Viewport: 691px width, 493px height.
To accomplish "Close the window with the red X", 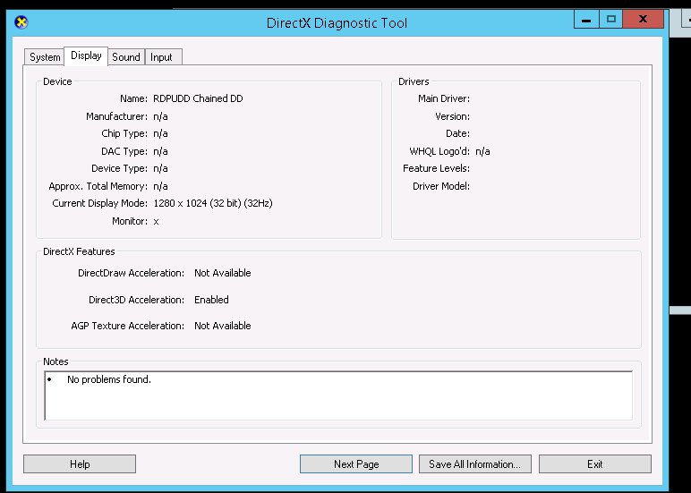I will 643,20.
